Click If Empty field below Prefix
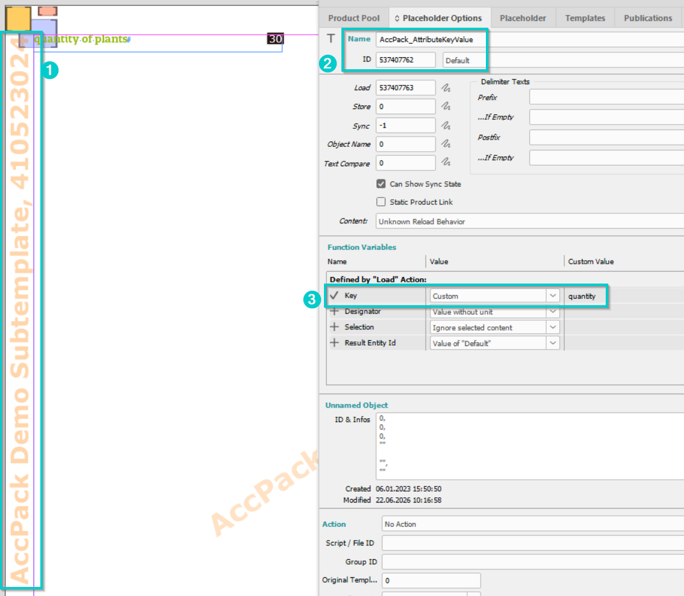 coord(606,117)
